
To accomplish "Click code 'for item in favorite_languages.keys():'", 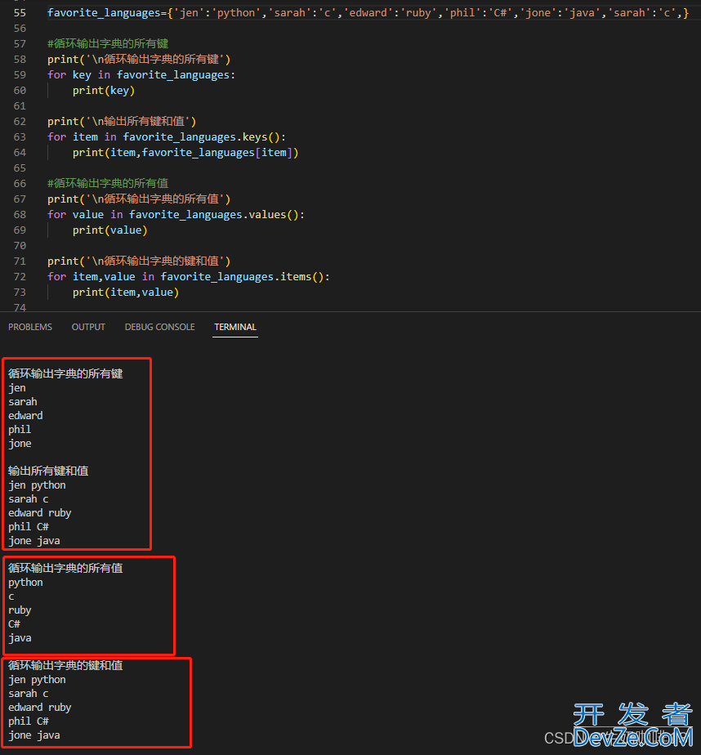I will coord(166,136).
